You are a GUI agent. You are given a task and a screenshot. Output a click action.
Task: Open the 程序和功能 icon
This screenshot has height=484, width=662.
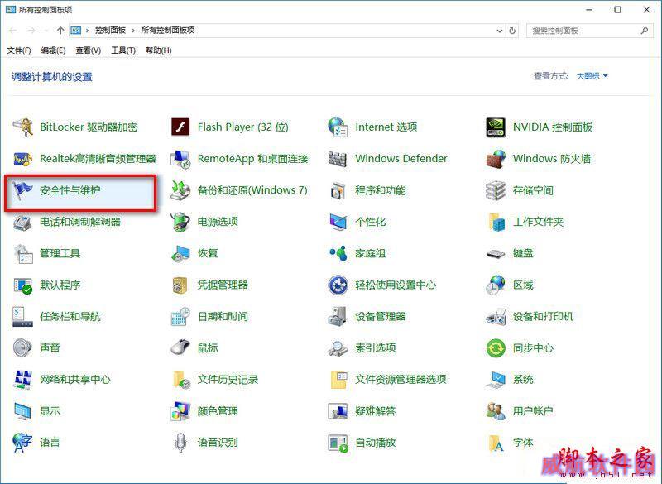[338, 190]
